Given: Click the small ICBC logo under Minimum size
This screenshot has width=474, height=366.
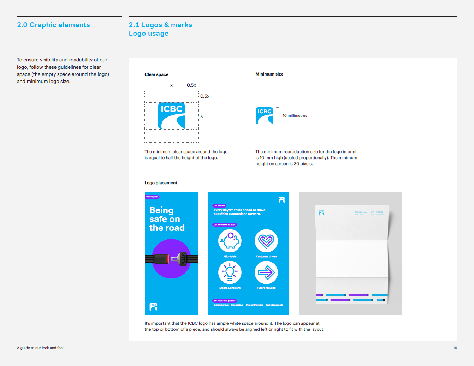Looking at the screenshot, I should pos(265,116).
